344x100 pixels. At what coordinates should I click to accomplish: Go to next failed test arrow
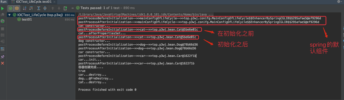click(59, 8)
